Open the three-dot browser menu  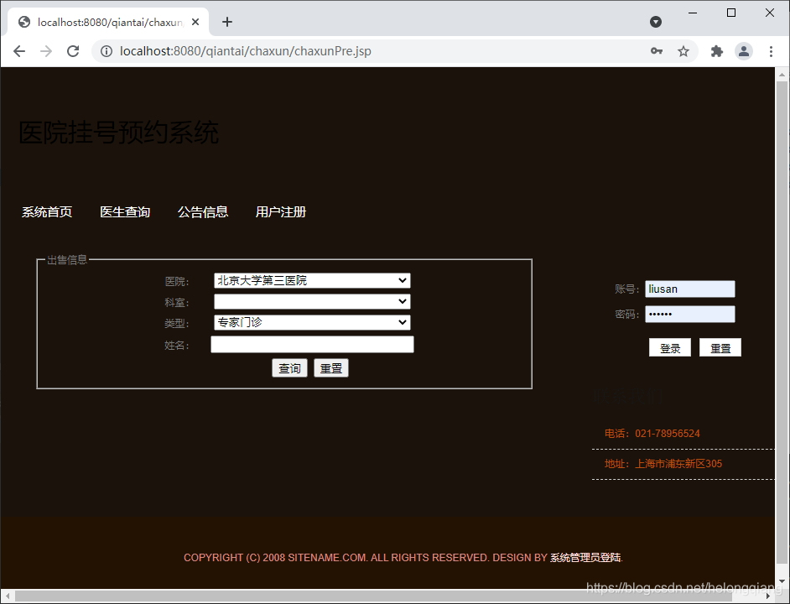coord(772,51)
